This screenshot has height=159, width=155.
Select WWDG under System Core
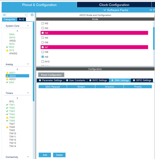pyautogui.click(x=13, y=53)
